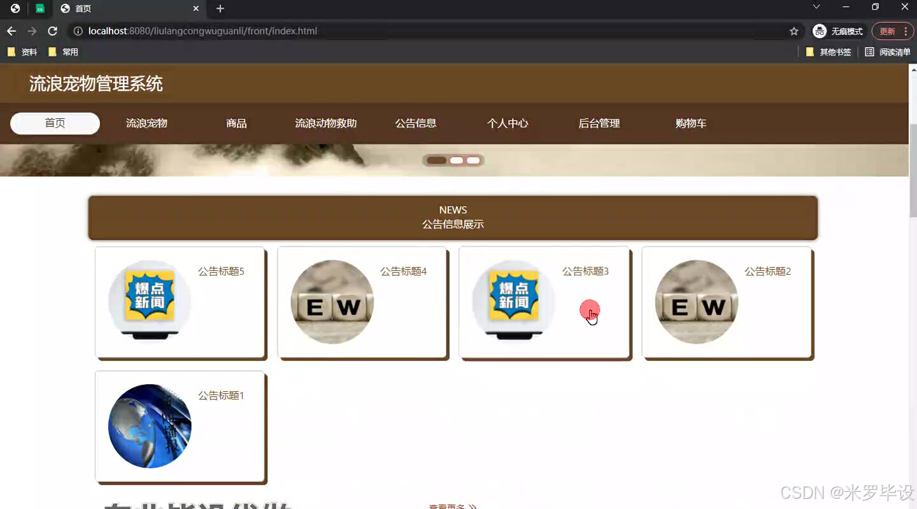The image size is (917, 509).
Task: Select the 首页 navigation item
Action: (x=55, y=123)
